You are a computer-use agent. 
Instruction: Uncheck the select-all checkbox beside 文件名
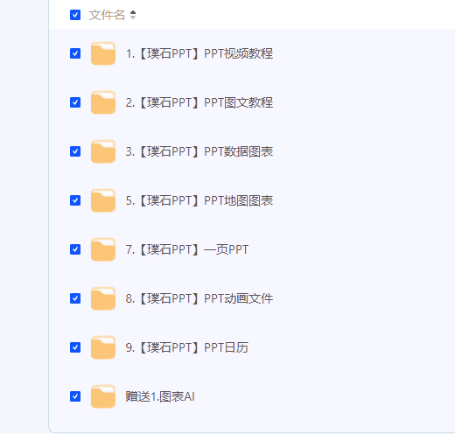[x=75, y=15]
